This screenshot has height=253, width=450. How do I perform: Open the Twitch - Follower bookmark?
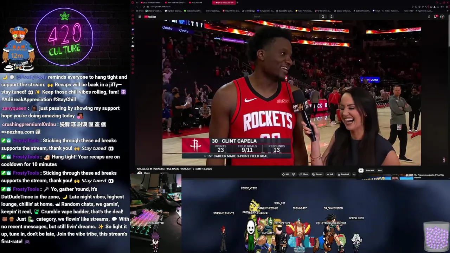[391, 11]
